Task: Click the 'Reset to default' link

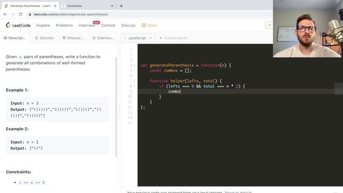Action: (x=238, y=192)
